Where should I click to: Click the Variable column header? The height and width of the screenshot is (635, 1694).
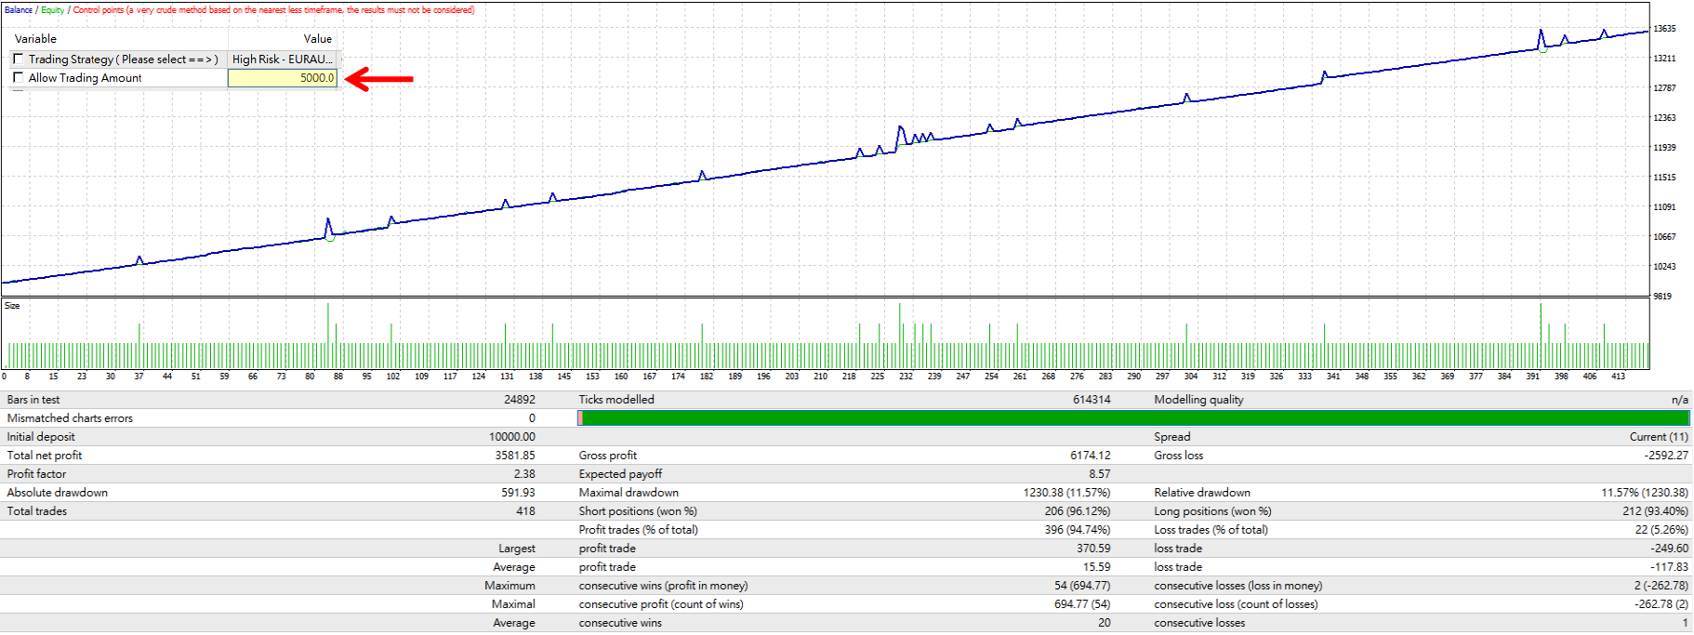tap(35, 39)
